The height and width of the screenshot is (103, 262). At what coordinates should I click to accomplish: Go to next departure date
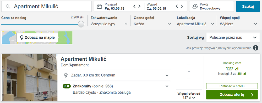pyautogui.click(x=182, y=6)
